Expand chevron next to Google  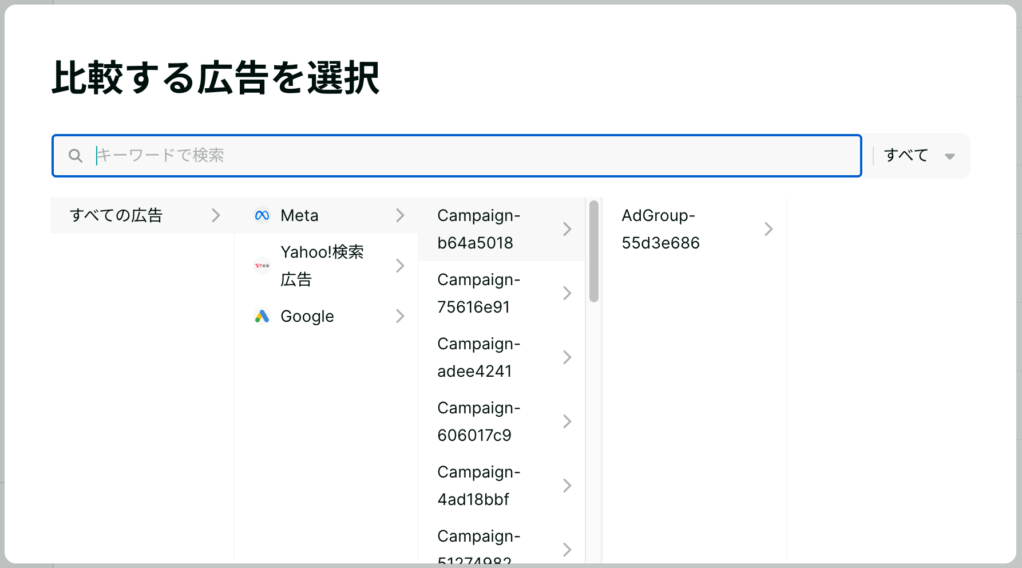400,316
